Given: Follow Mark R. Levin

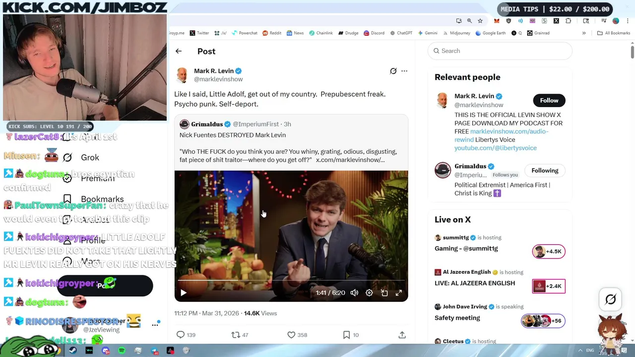Looking at the screenshot, I should [549, 101].
